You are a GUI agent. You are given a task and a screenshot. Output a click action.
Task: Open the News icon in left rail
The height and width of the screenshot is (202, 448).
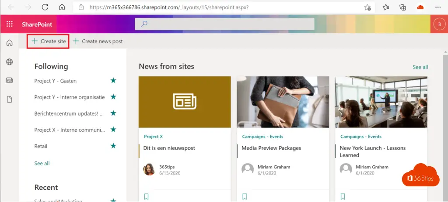[9, 80]
